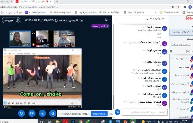This screenshot has height=123, width=193.
Task: Click the stop button in media player
Action: (13, 103)
